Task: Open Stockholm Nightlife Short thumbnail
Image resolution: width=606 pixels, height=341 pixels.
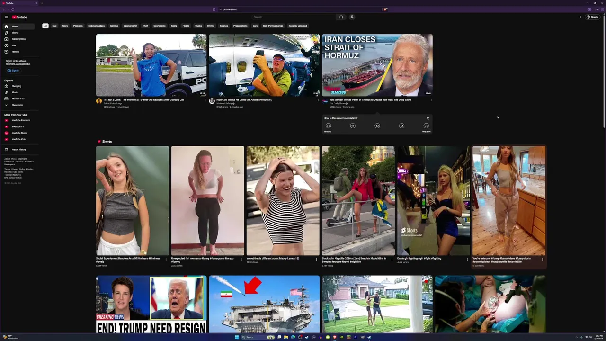Action: point(358,201)
